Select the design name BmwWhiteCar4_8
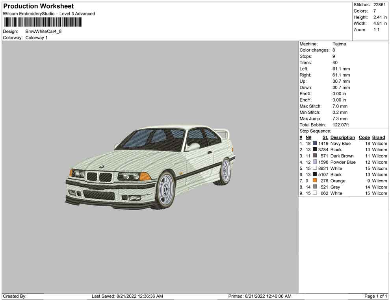Image resolution: width=390 pixels, height=300 pixels. click(43, 31)
